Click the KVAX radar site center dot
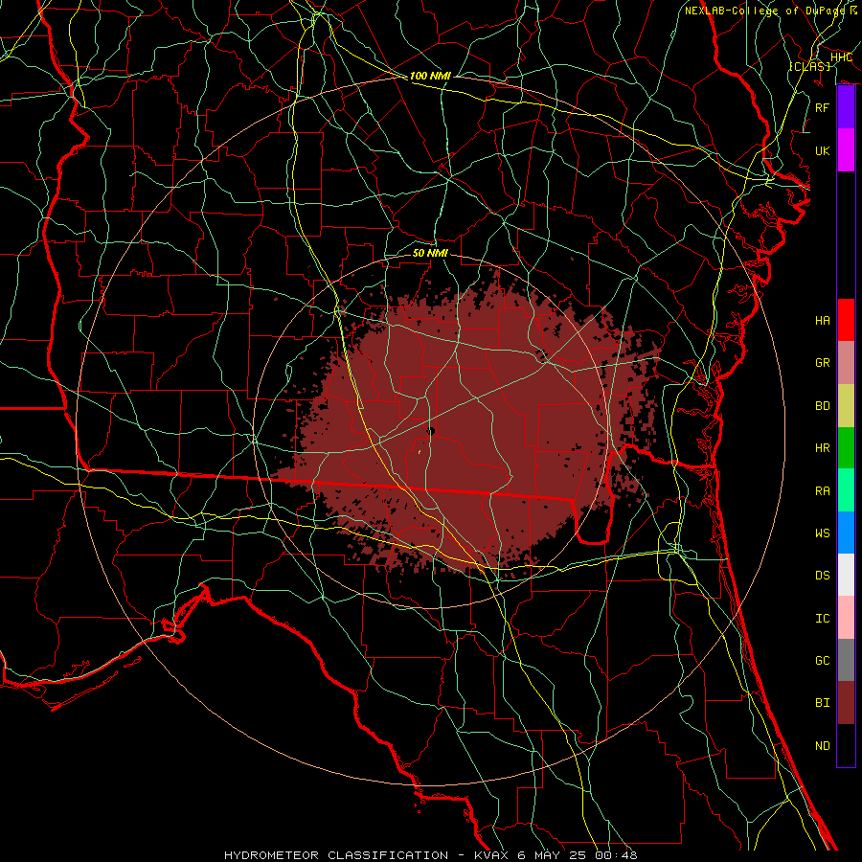Screen dimensions: 862x862 (x=430, y=432)
